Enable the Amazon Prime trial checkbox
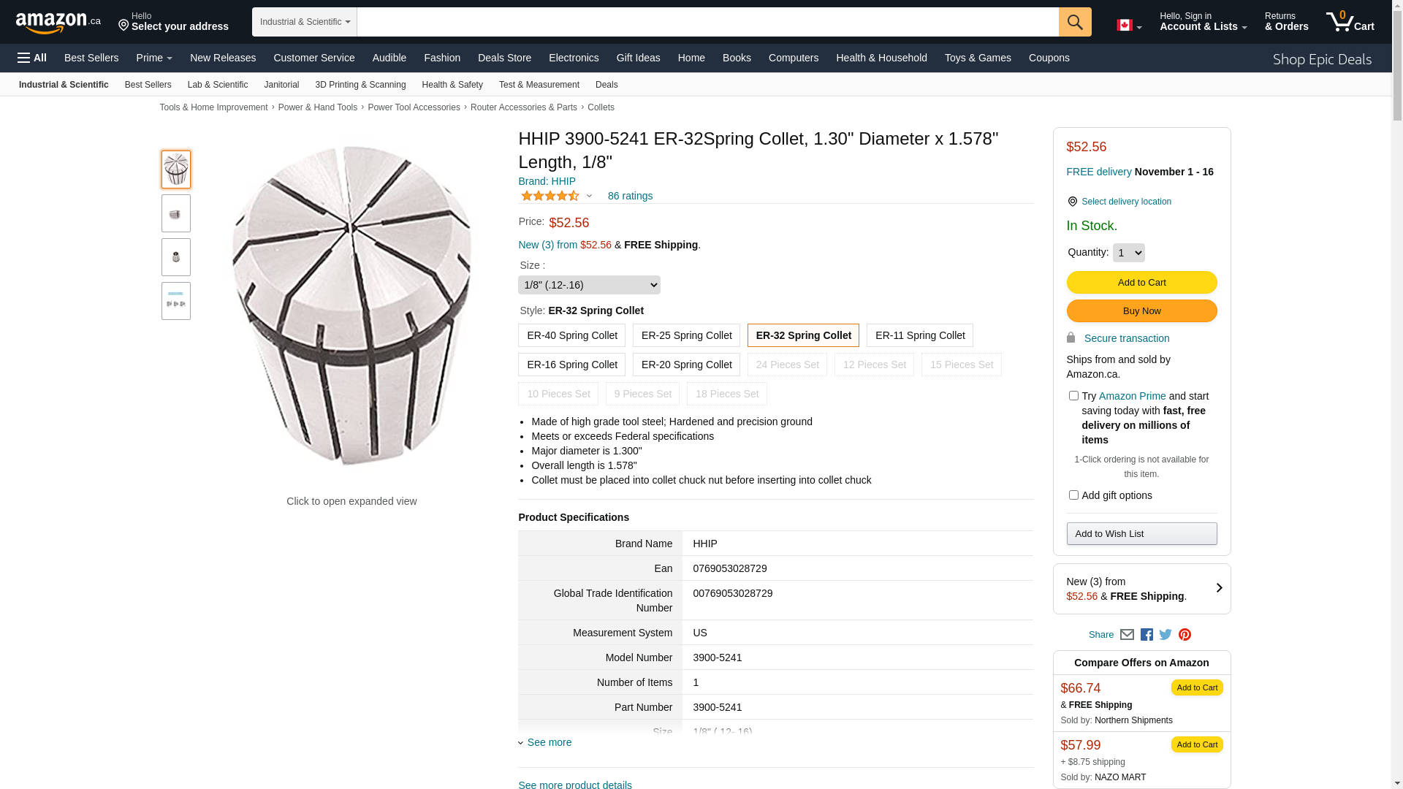Viewport: 1403px width, 789px height. (1073, 396)
